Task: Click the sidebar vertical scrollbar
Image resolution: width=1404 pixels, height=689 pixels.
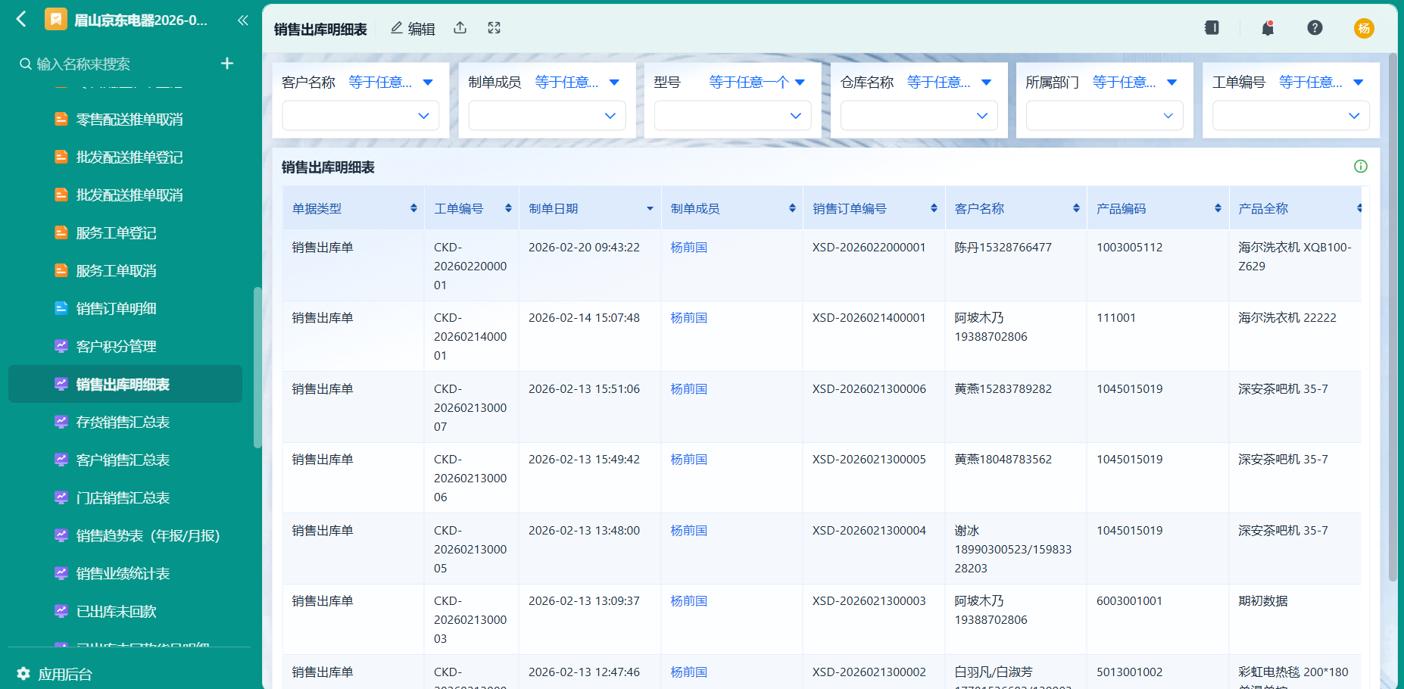Action: click(x=257, y=367)
